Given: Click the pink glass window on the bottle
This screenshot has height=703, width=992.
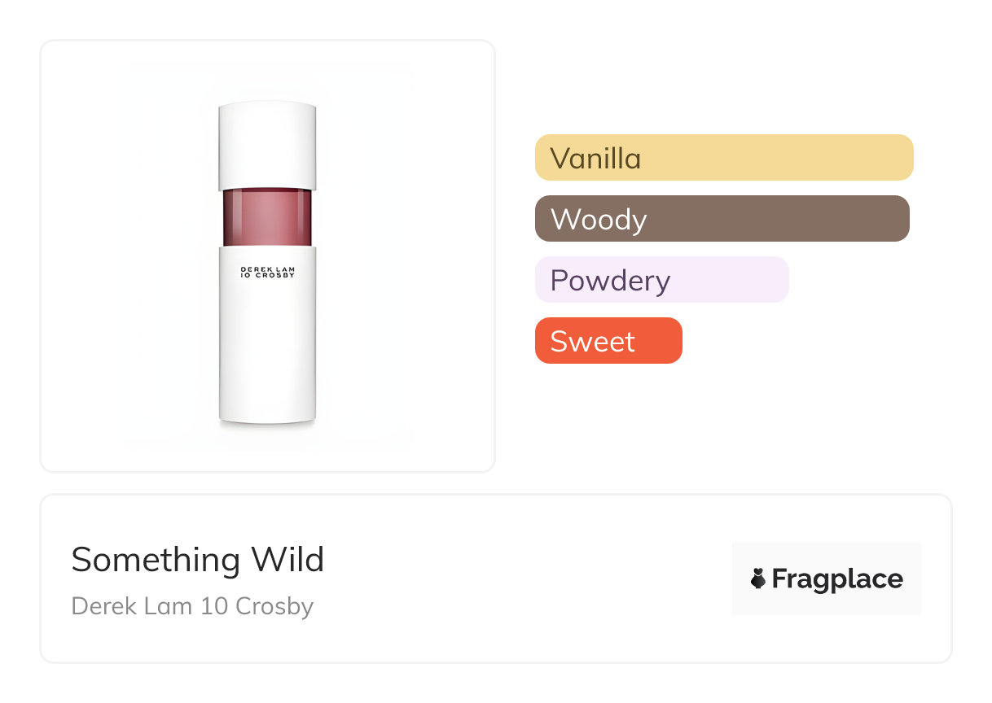Looking at the screenshot, I should coord(267,217).
